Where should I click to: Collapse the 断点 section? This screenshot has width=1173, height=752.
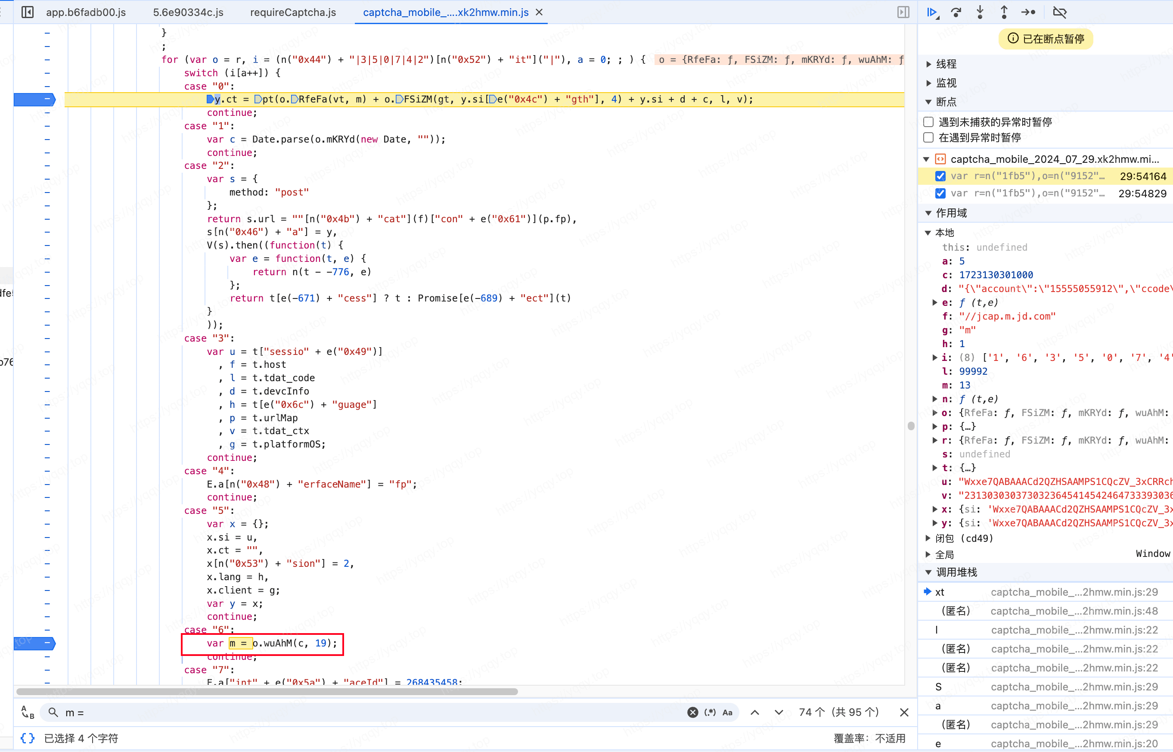click(928, 102)
